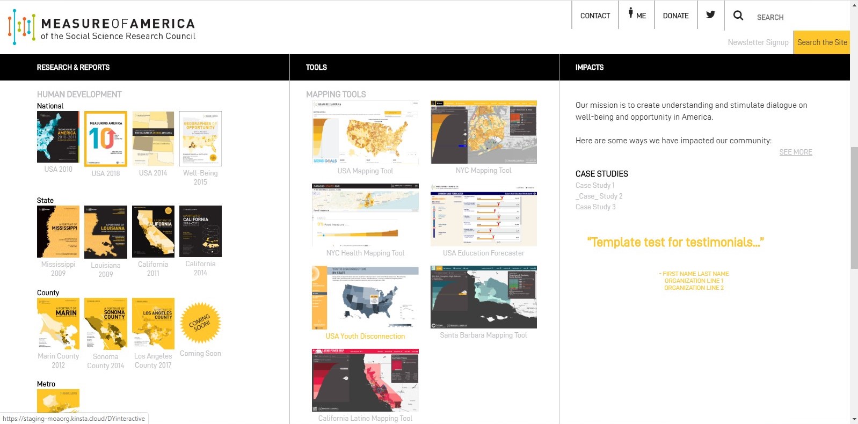Click the page vertical scrollbar thumb

(x=854, y=208)
